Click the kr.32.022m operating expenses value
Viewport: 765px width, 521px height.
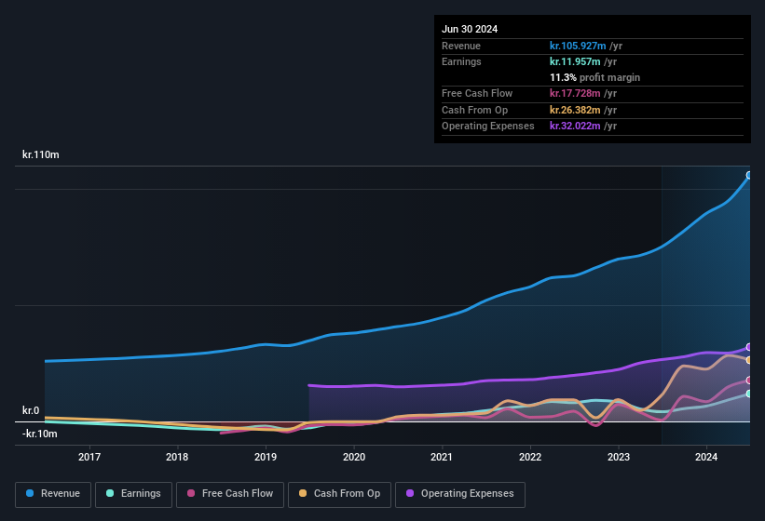coord(575,126)
